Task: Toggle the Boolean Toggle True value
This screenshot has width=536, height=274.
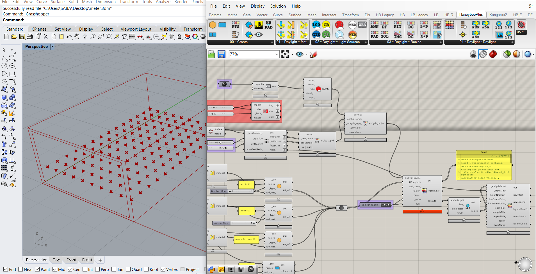Action: (386, 205)
